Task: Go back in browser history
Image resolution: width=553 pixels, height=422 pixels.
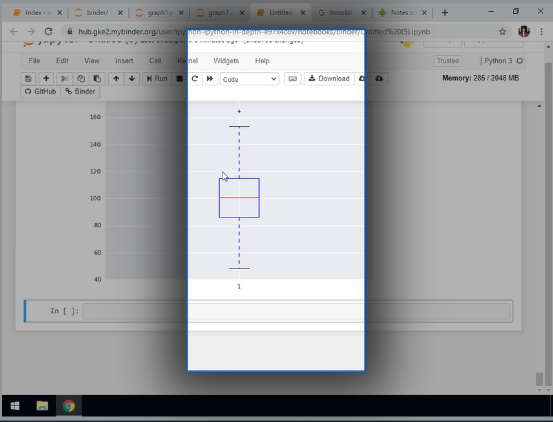Action: pyautogui.click(x=14, y=32)
